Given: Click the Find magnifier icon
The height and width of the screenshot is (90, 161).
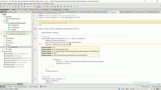Looking at the screenshot, I should point(22,6).
